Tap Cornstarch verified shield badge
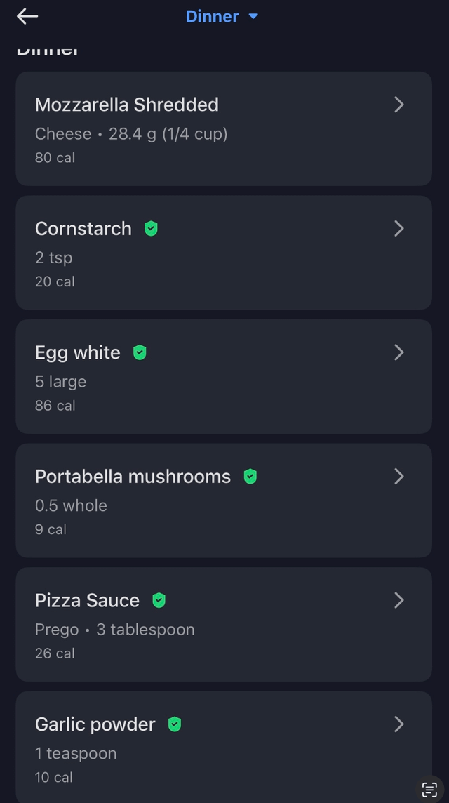The image size is (449, 803). 151,229
